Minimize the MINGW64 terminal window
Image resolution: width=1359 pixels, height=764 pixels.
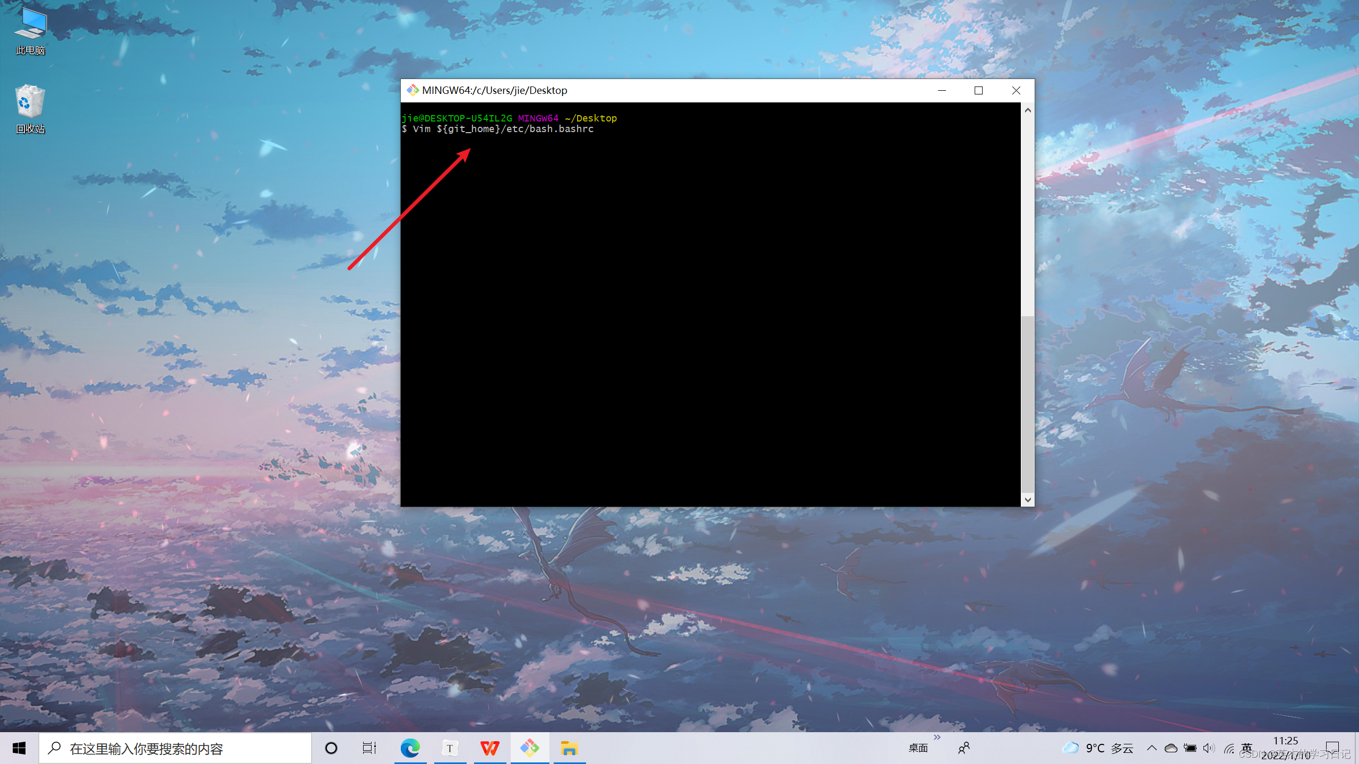tap(942, 90)
